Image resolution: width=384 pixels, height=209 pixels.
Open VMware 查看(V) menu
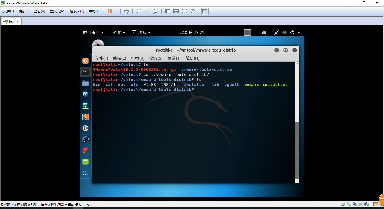pyautogui.click(x=39, y=11)
